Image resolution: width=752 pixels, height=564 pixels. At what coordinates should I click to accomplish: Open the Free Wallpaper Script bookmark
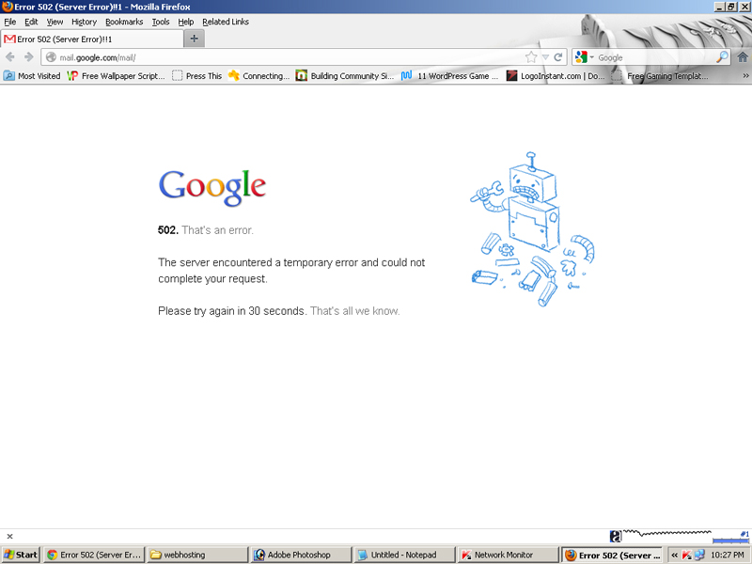(x=116, y=76)
